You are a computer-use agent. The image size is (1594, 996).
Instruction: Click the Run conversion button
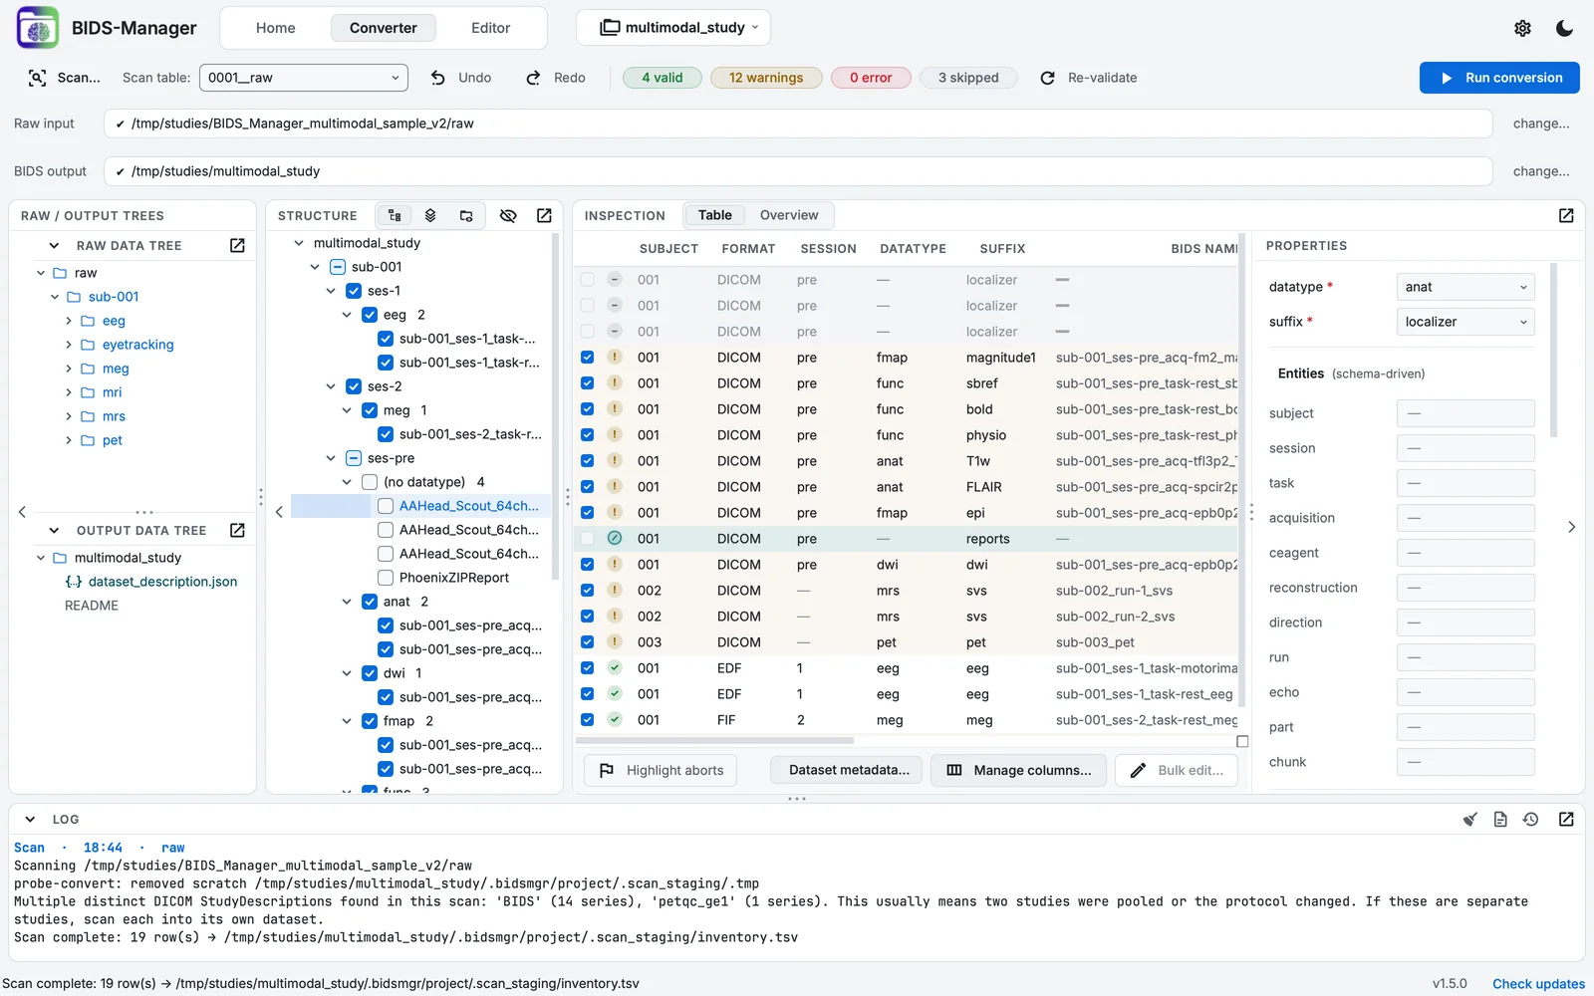(x=1499, y=78)
